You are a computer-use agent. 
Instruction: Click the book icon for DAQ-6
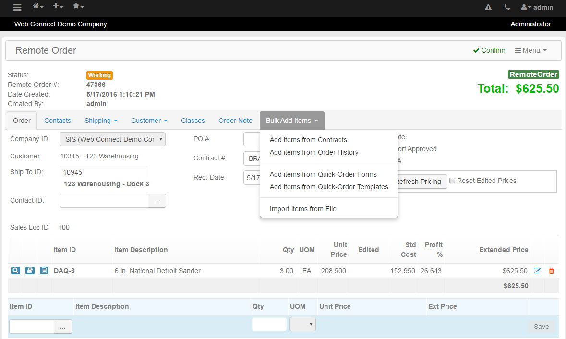tap(30, 271)
